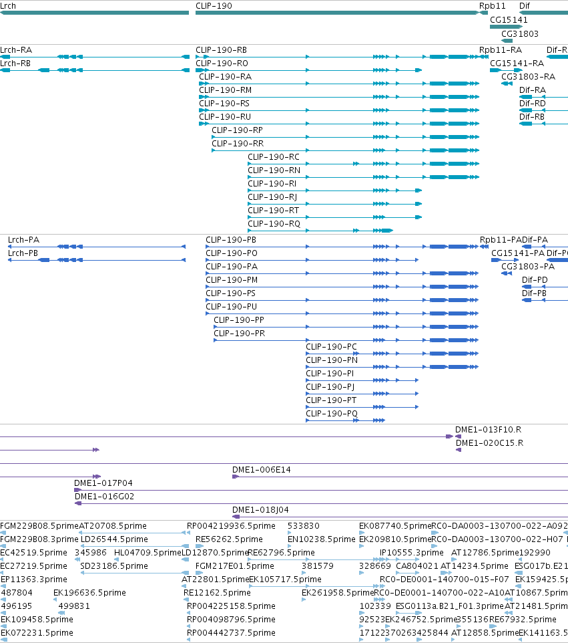Image resolution: width=568 pixels, height=643 pixels.
Task: Click protein CLIP-190-PN
Action: tap(332, 360)
